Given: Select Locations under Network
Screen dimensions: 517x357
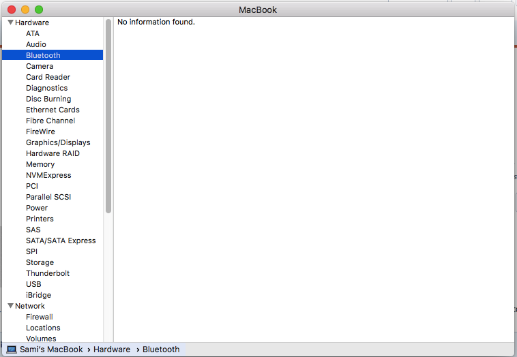Looking at the screenshot, I should click(43, 328).
